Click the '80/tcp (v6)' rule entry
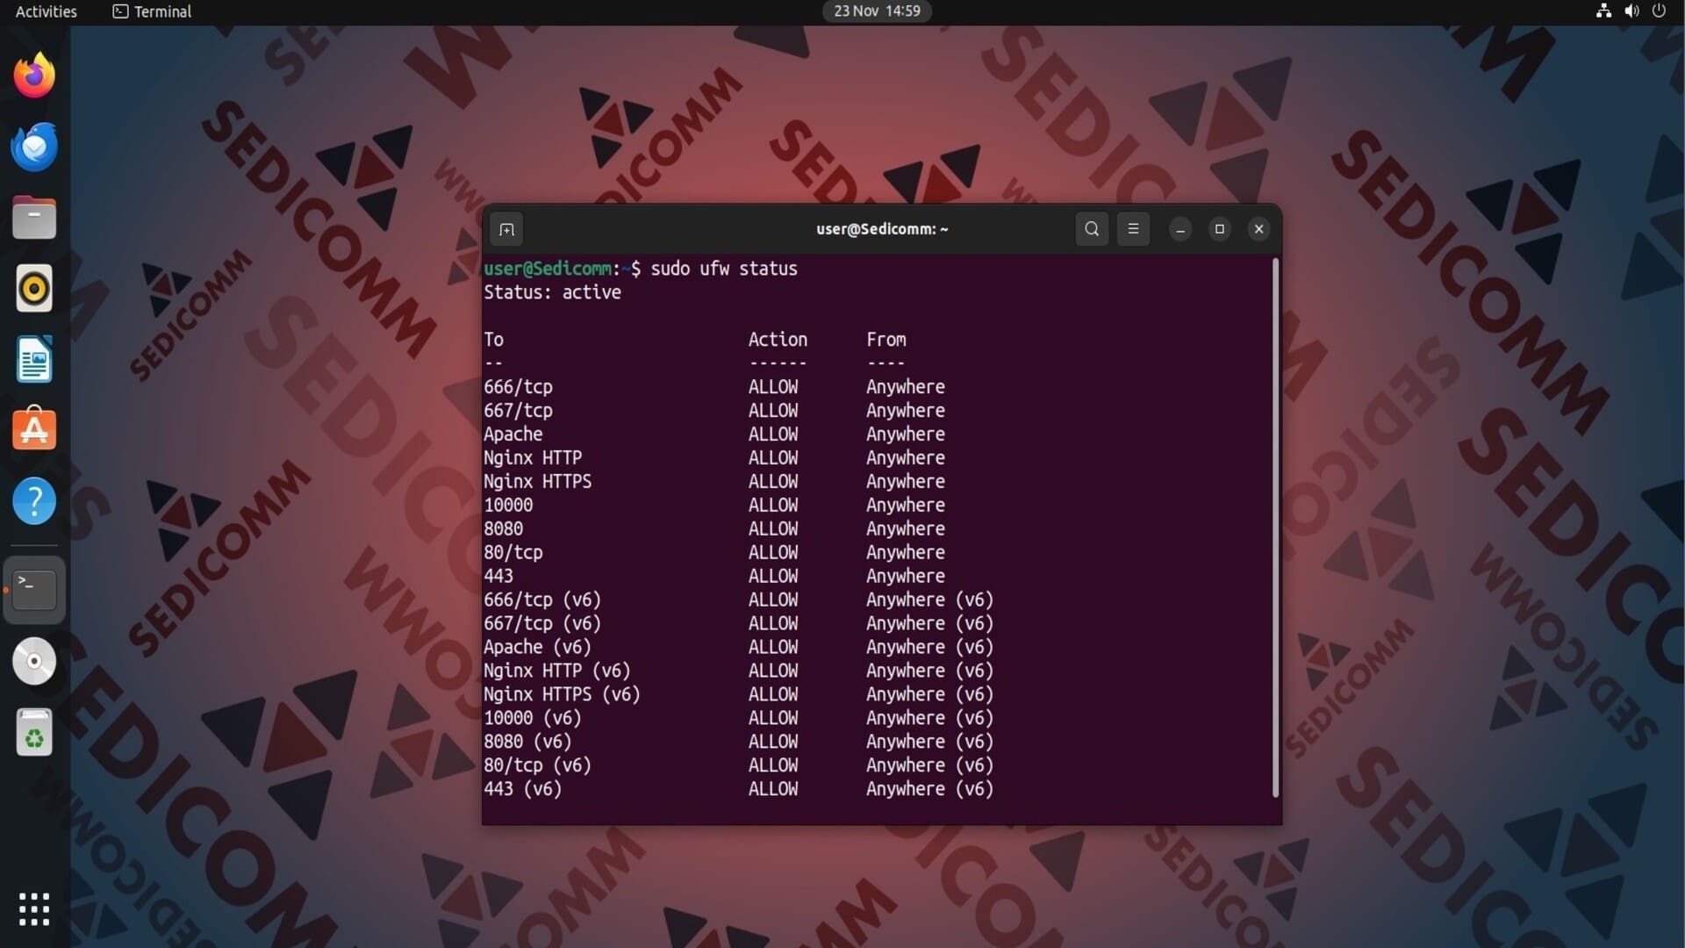1685x948 pixels. pyautogui.click(x=537, y=766)
